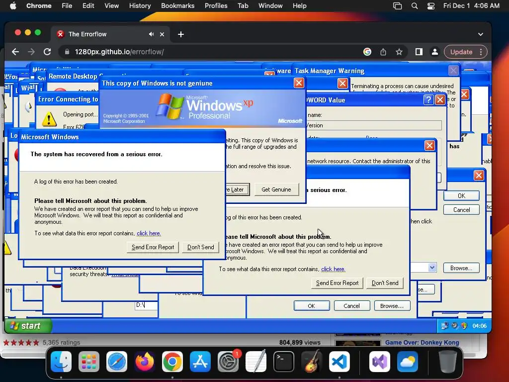
Task: Click the XP taskbar clock 04:06
Action: coord(480,326)
